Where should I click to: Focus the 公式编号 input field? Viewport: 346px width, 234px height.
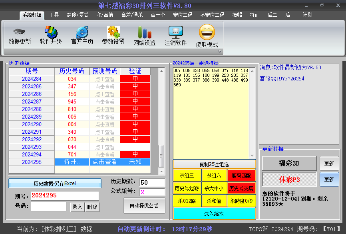point(153,192)
